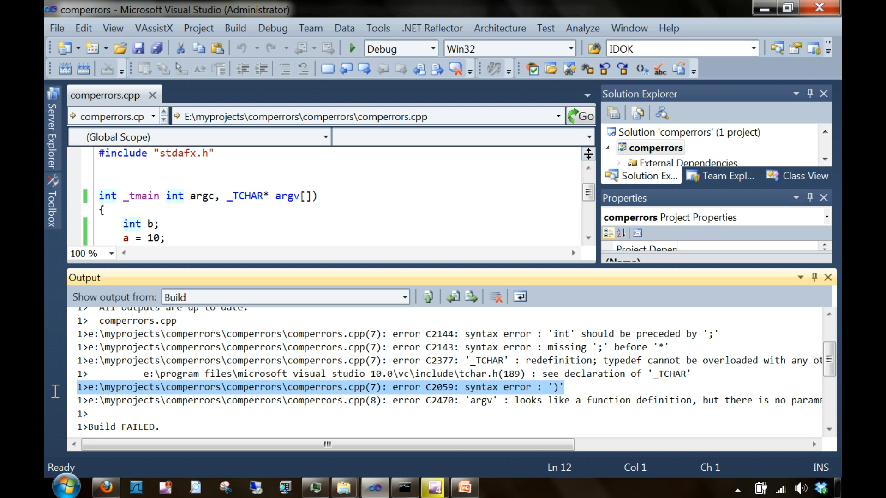Select the C2059 syntax error line
Image resolution: width=886 pixels, height=498 pixels.
tap(320, 387)
